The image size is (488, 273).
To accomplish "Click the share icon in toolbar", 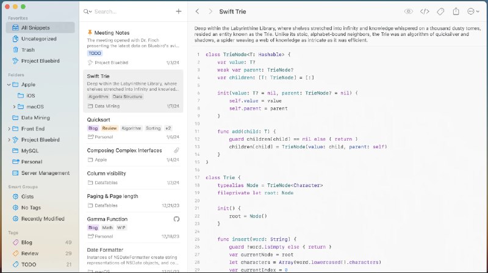I will click(x=456, y=11).
